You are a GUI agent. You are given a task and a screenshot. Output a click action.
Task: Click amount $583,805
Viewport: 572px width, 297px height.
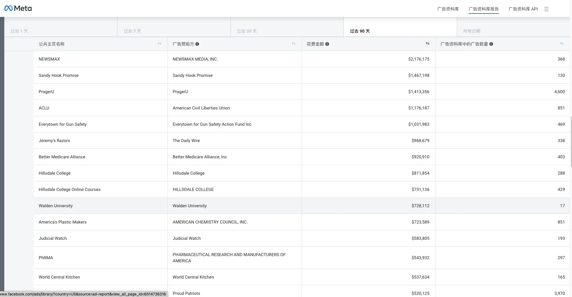(x=421, y=238)
